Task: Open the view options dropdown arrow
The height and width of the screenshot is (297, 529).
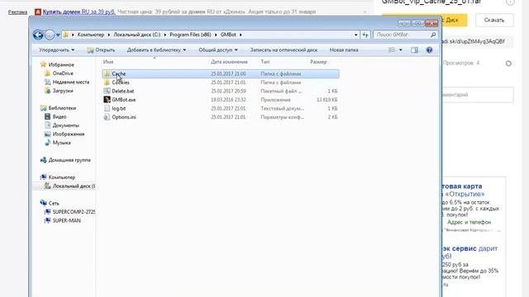Action: [400, 49]
